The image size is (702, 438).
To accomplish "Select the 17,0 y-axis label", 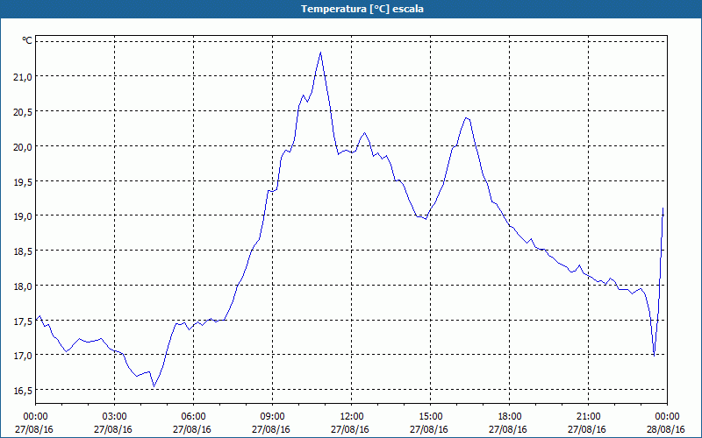I will [23, 356].
